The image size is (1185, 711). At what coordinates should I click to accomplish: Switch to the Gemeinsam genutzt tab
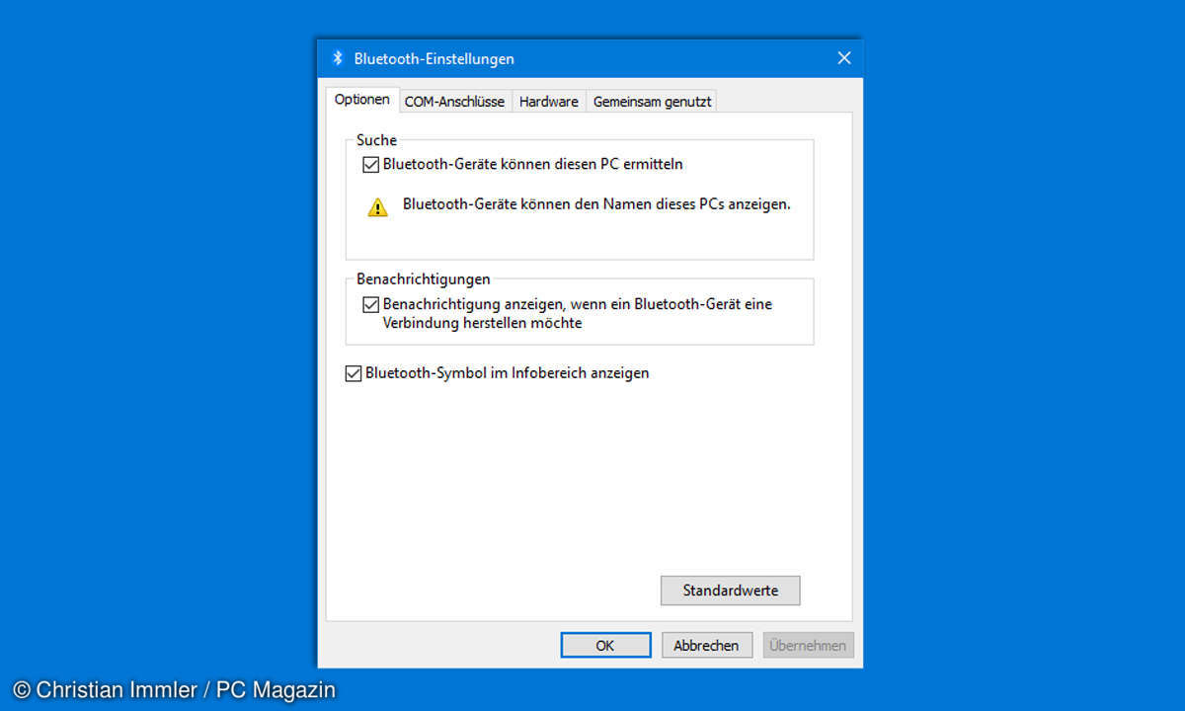pyautogui.click(x=651, y=102)
